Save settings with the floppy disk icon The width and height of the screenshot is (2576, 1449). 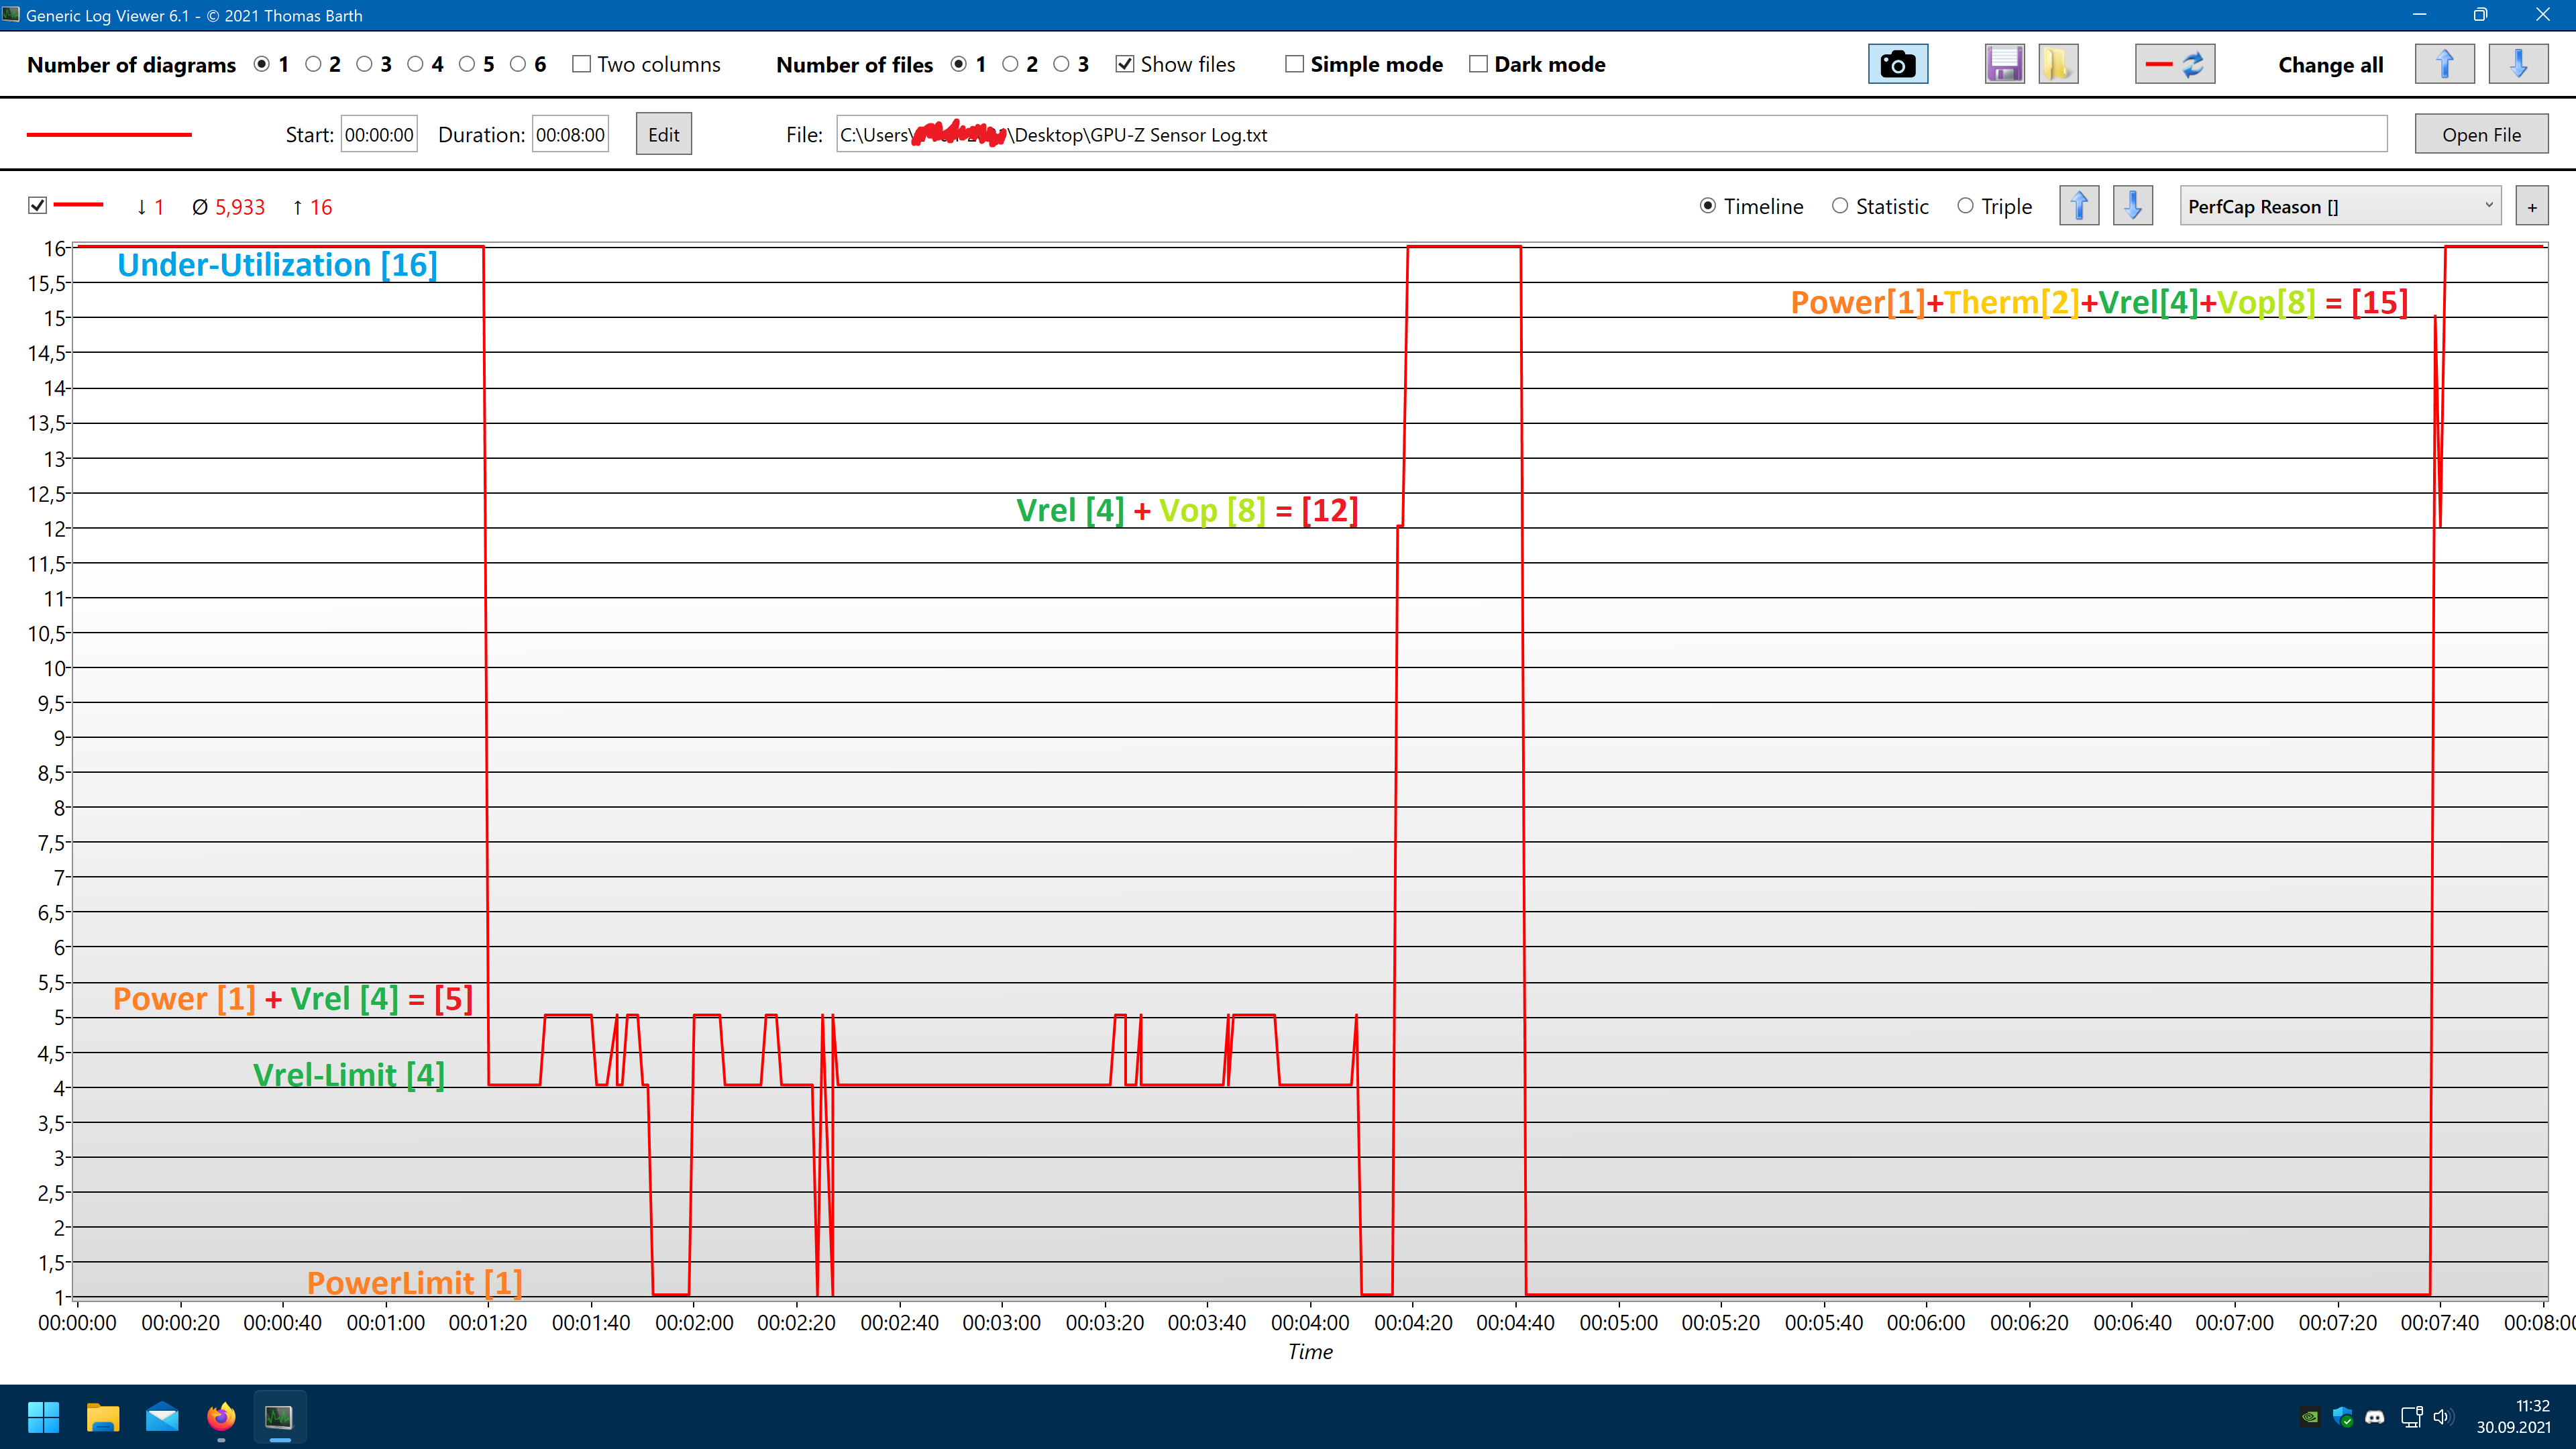[x=2004, y=65]
